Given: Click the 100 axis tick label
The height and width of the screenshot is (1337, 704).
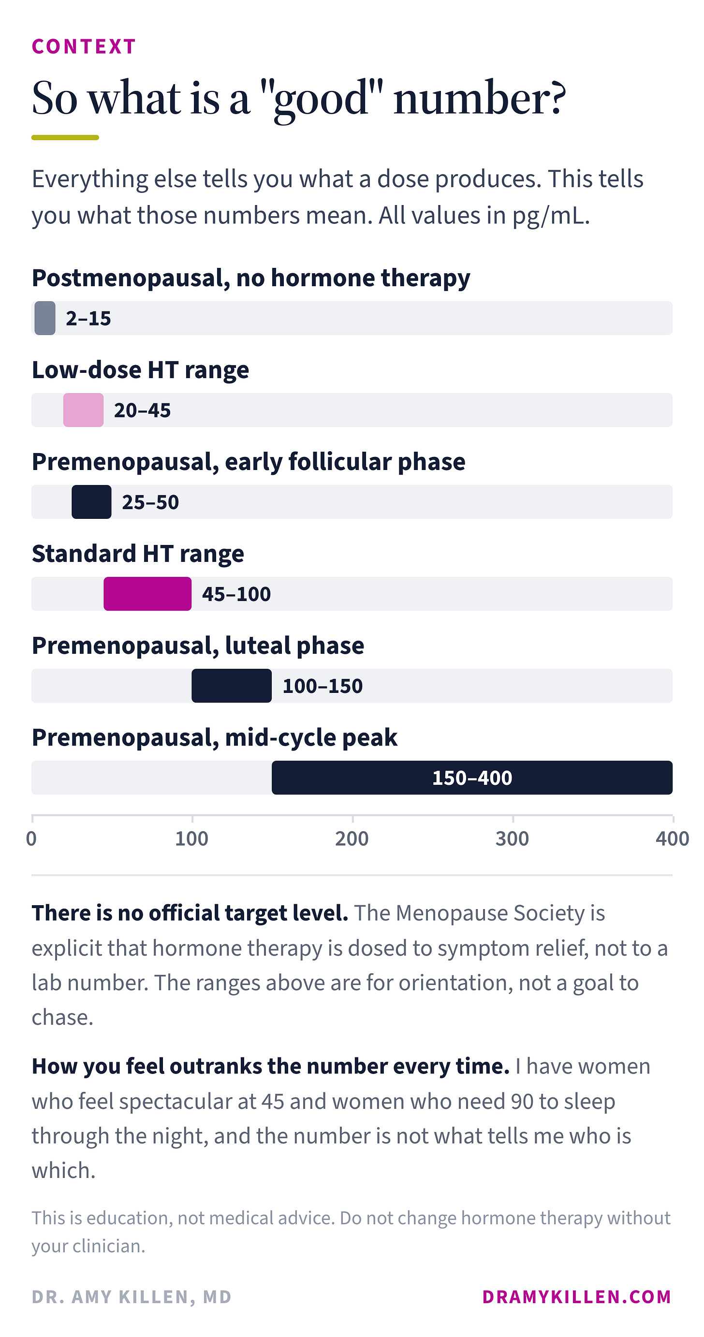Looking at the screenshot, I should [191, 839].
